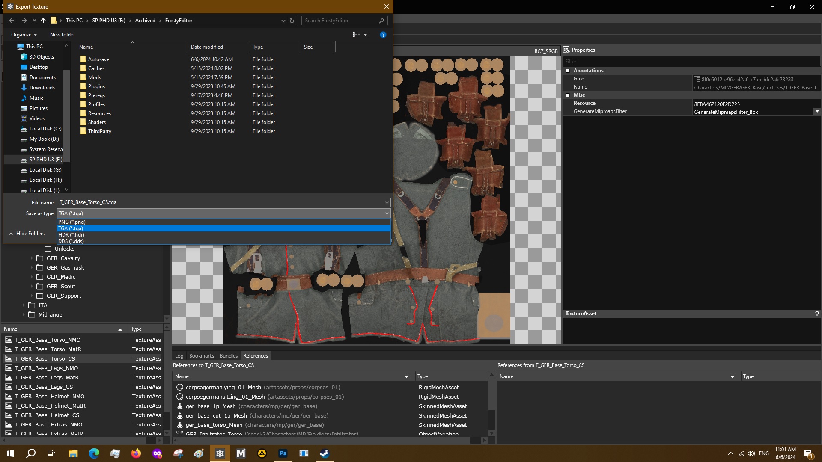
Task: Click the blue Help question mark icon
Action: coord(383,35)
